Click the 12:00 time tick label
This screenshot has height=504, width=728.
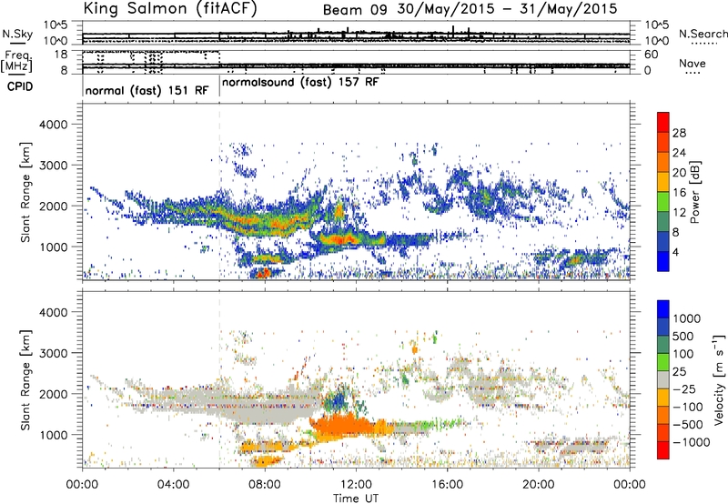click(x=356, y=485)
